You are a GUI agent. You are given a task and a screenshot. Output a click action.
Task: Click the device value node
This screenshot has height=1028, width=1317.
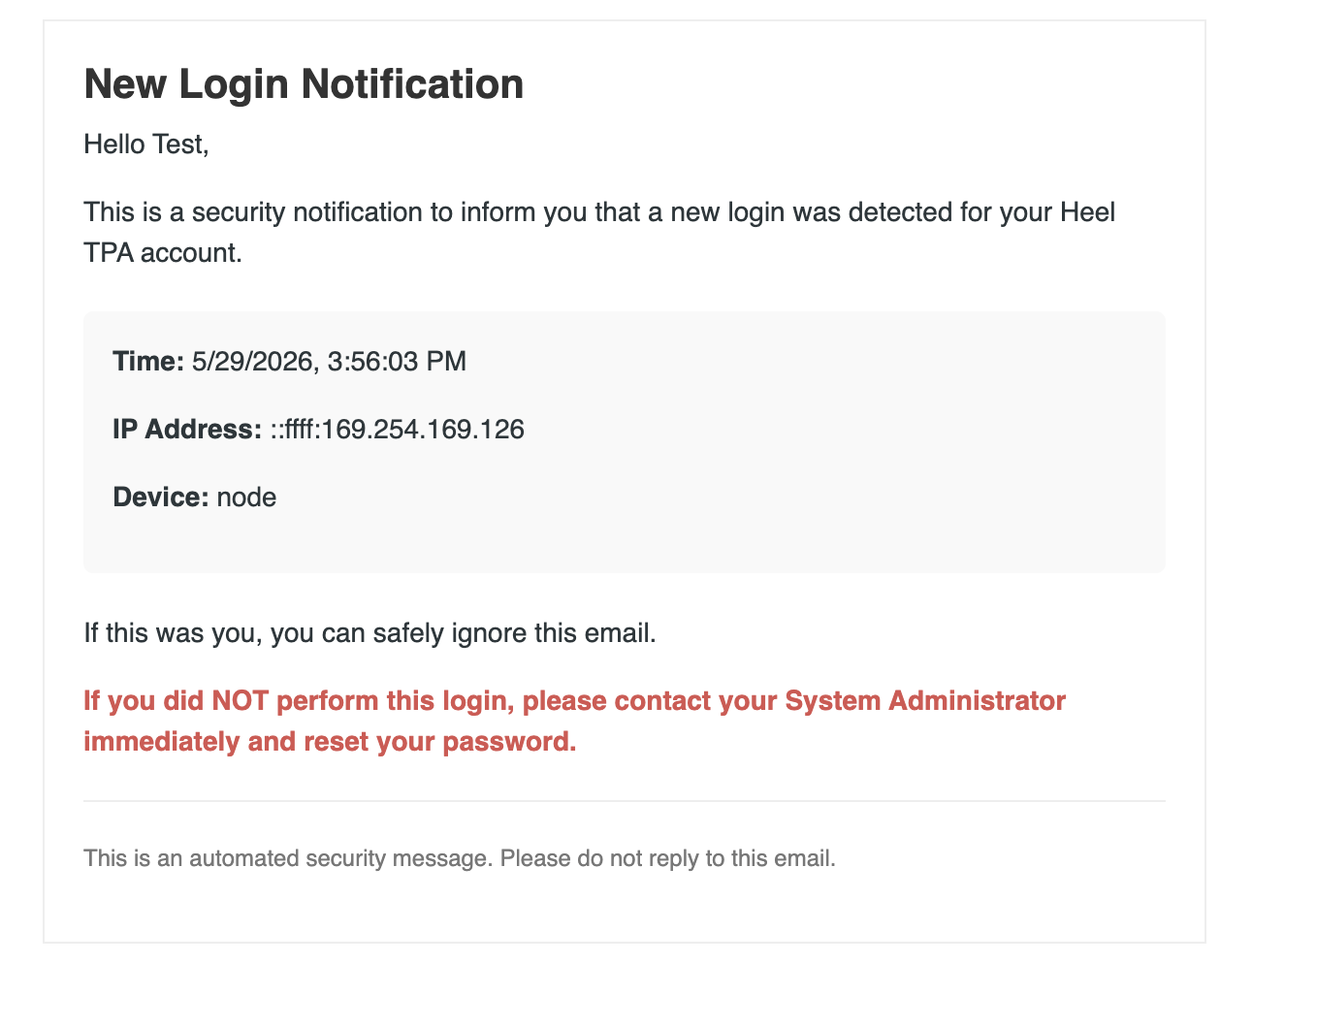pos(246,498)
